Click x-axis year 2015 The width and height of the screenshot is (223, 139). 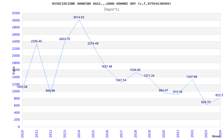coord(93,134)
